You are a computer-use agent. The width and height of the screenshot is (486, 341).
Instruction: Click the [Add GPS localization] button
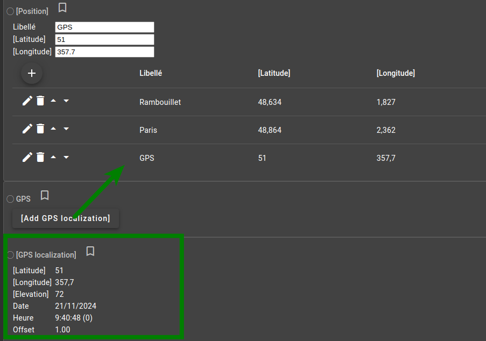tap(66, 218)
